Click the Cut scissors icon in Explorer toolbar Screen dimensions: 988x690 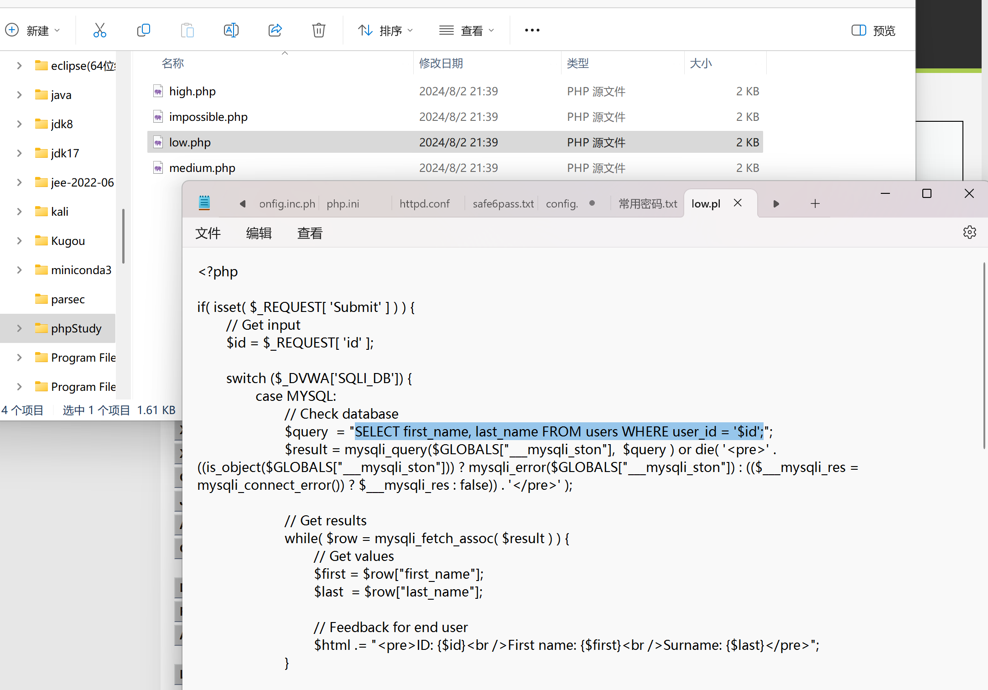tap(99, 31)
